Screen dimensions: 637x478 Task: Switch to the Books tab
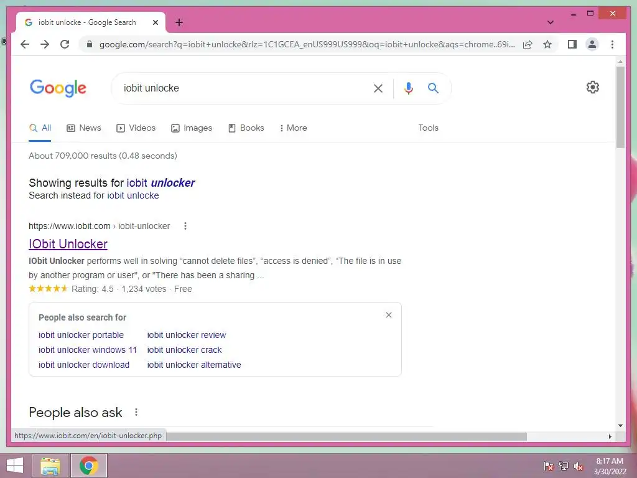tap(246, 128)
